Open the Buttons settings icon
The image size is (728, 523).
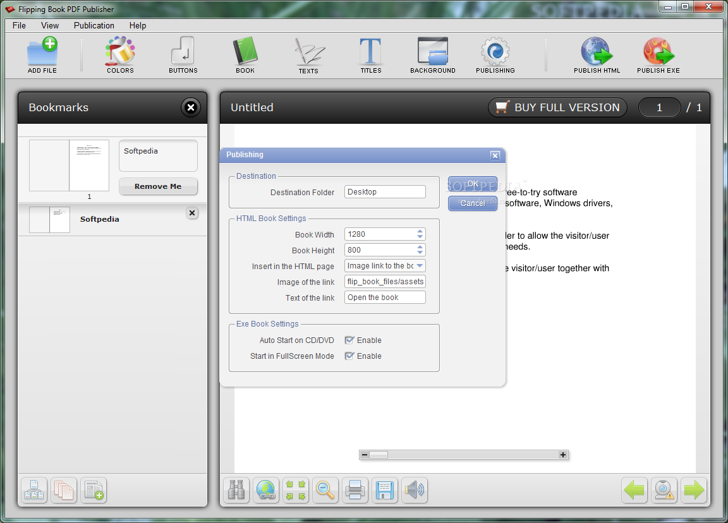point(183,55)
